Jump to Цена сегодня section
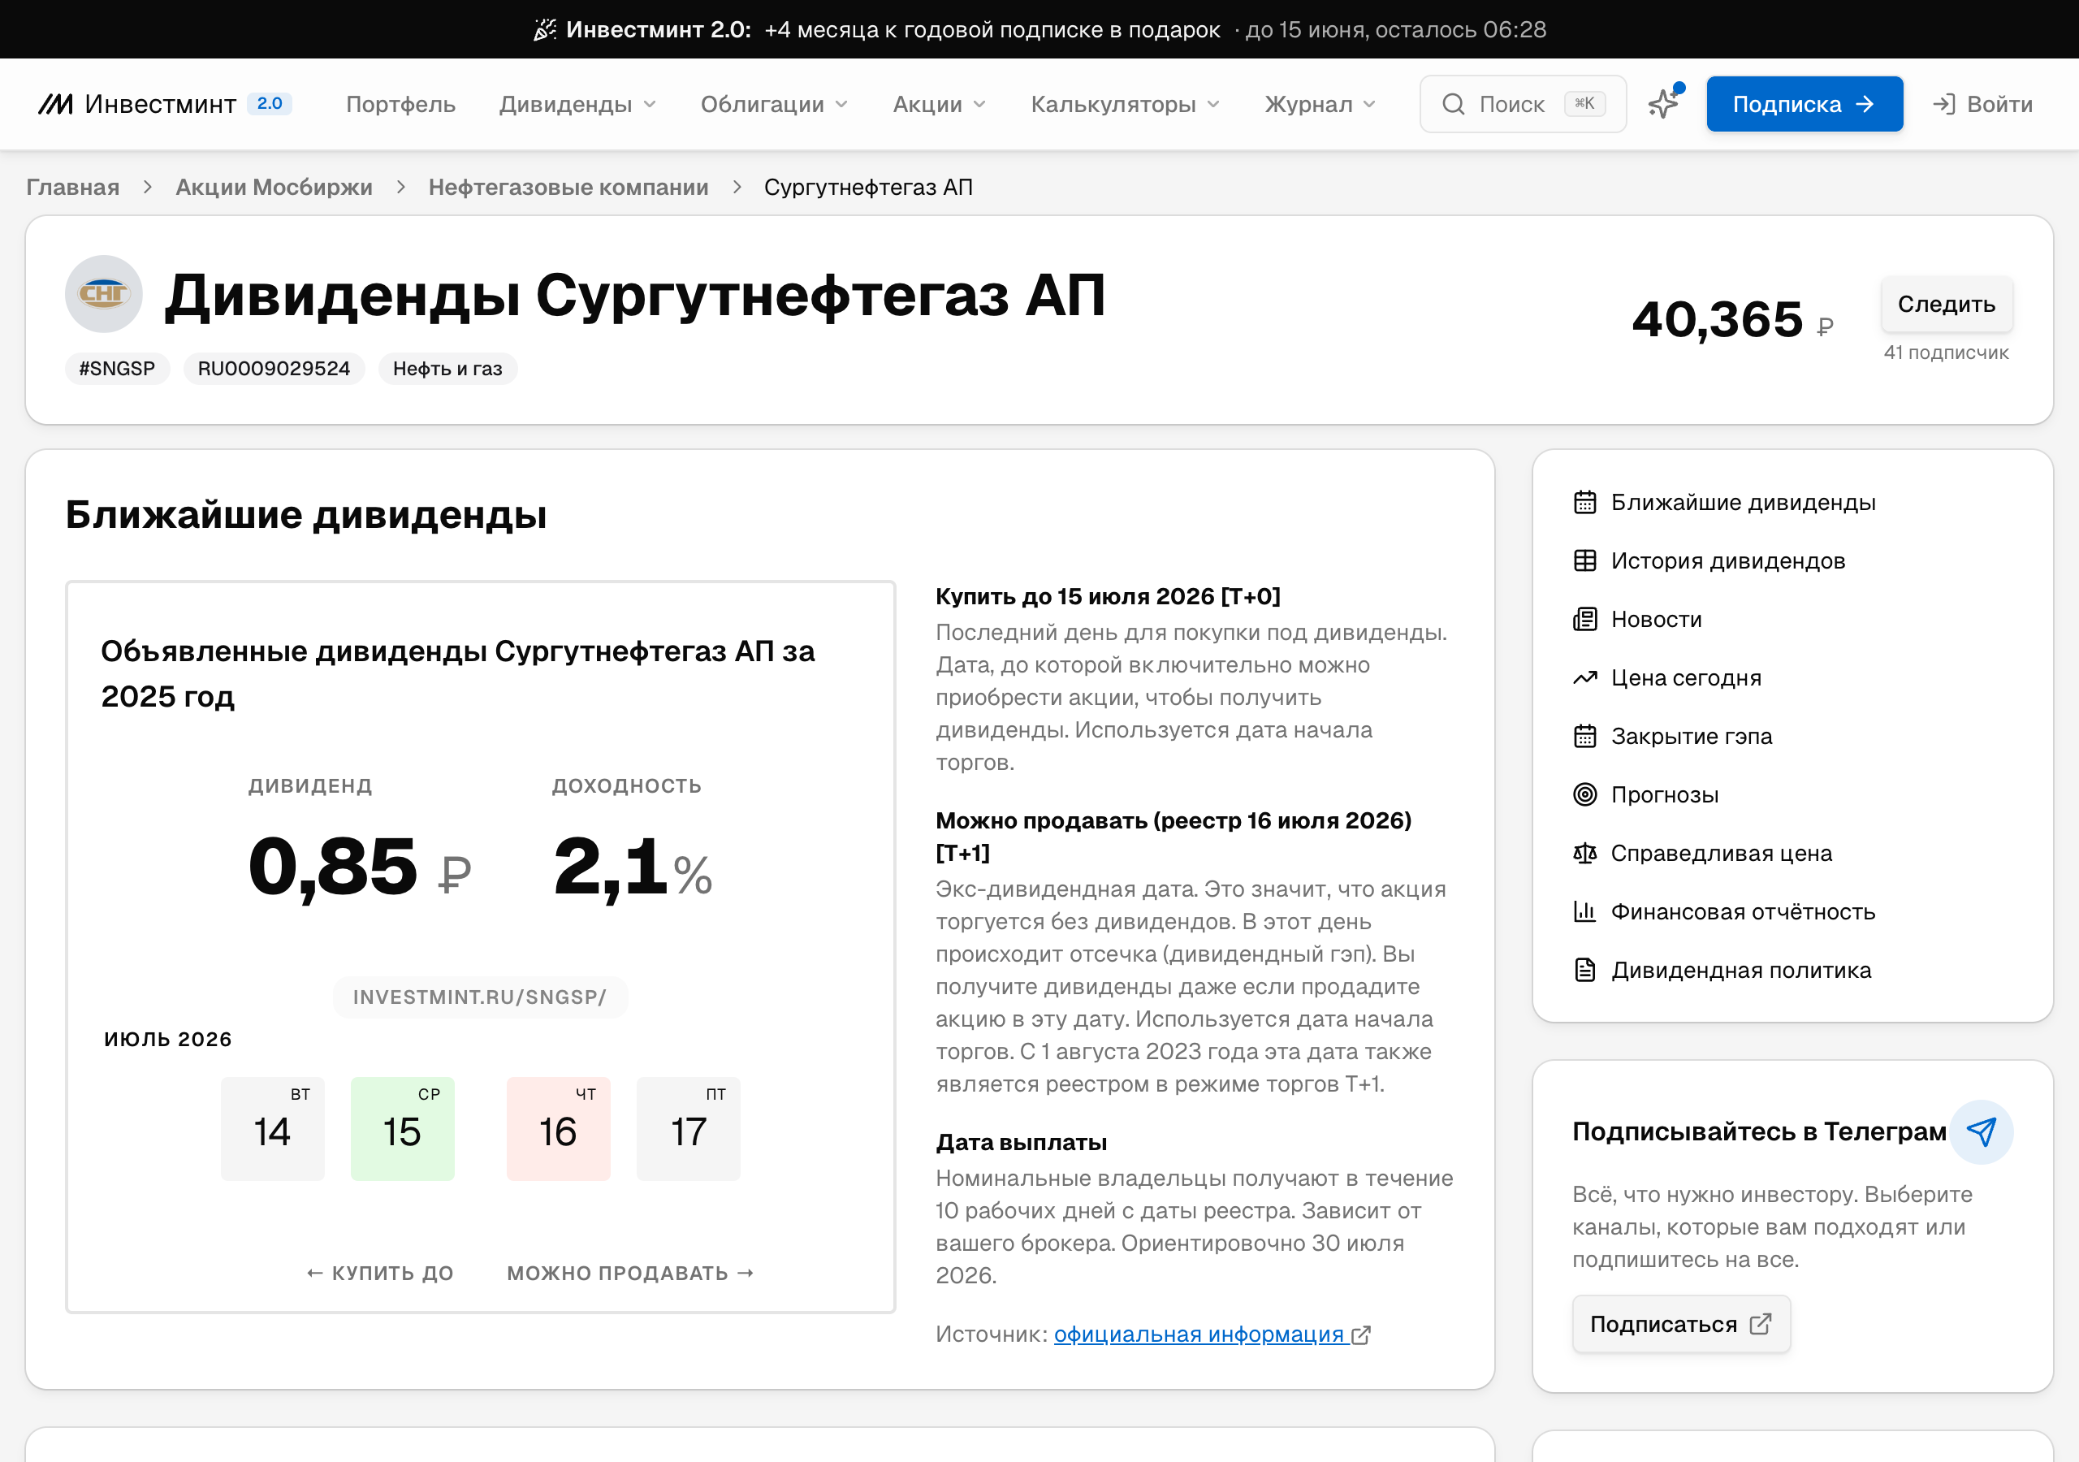The height and width of the screenshot is (1462, 2079). tap(1686, 677)
